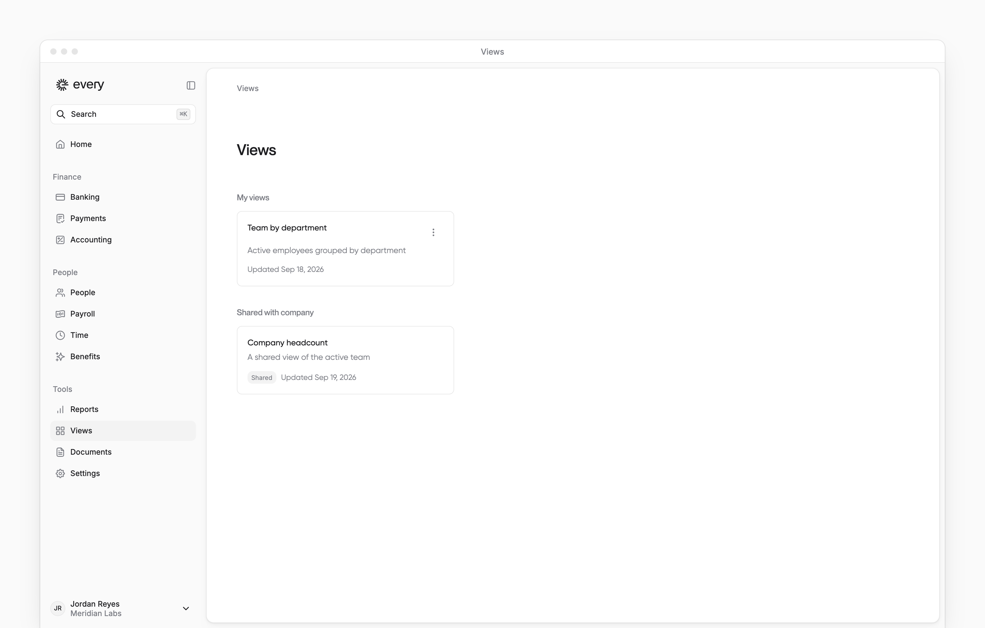
Task: Open Banking from Finance section
Action: pos(123,197)
